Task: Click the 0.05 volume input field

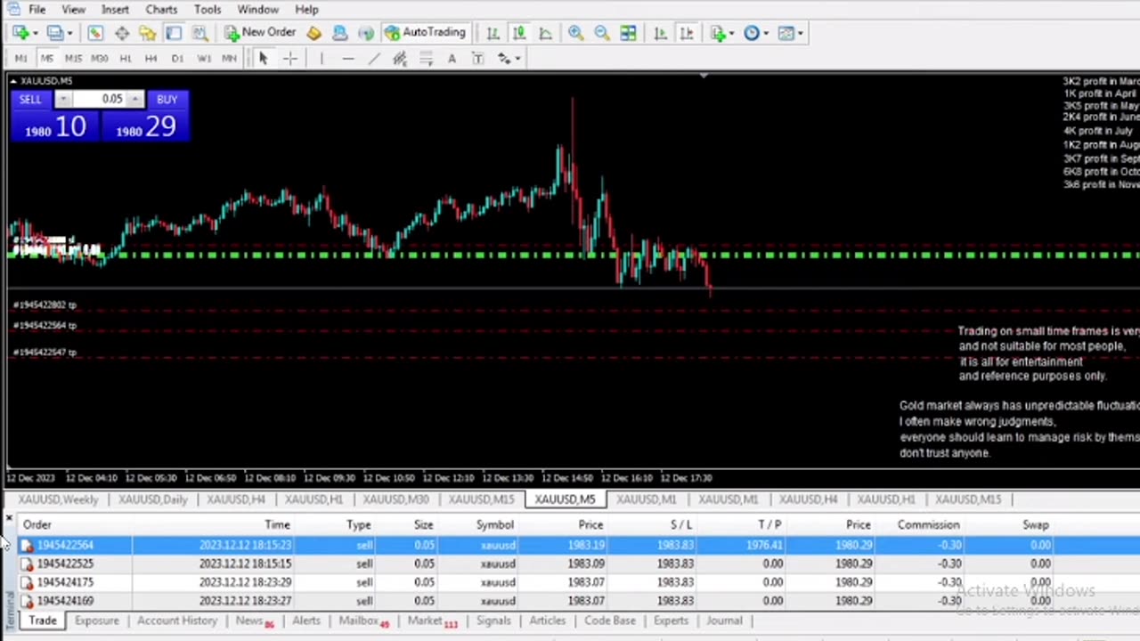Action: [99, 99]
